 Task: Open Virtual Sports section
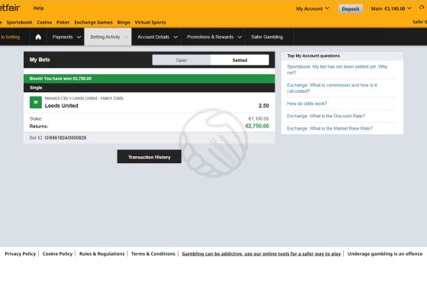[x=150, y=22]
